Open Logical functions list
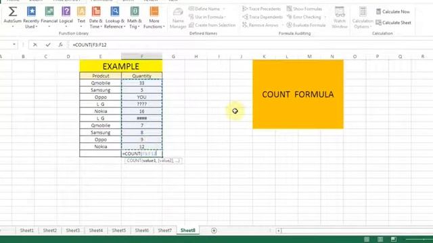Viewport: 433px width, 243px height. pyautogui.click(x=66, y=18)
